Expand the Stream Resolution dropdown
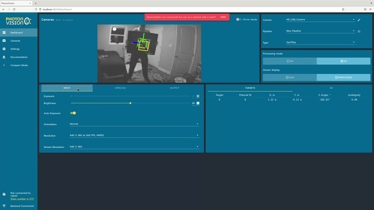Image resolution: width=374 pixels, height=210 pixels. pyautogui.click(x=134, y=147)
